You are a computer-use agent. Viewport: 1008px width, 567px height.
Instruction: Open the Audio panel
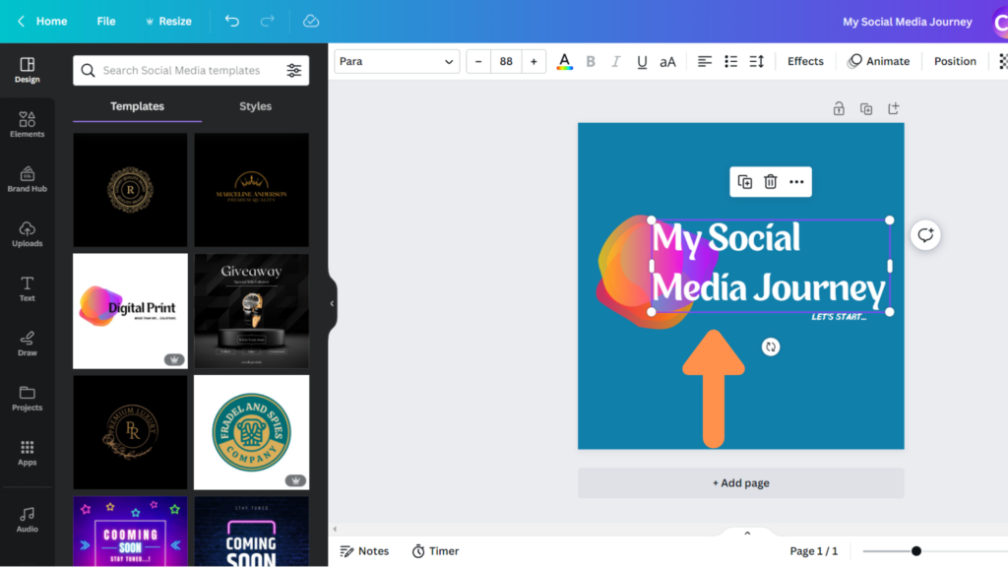(27, 520)
